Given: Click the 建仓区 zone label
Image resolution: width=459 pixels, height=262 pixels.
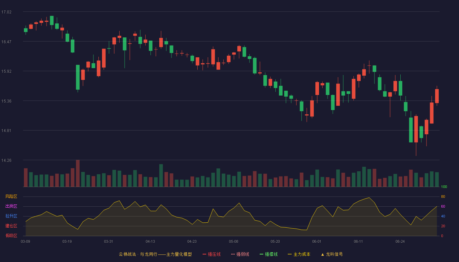Looking at the screenshot, I should (x=11, y=226).
